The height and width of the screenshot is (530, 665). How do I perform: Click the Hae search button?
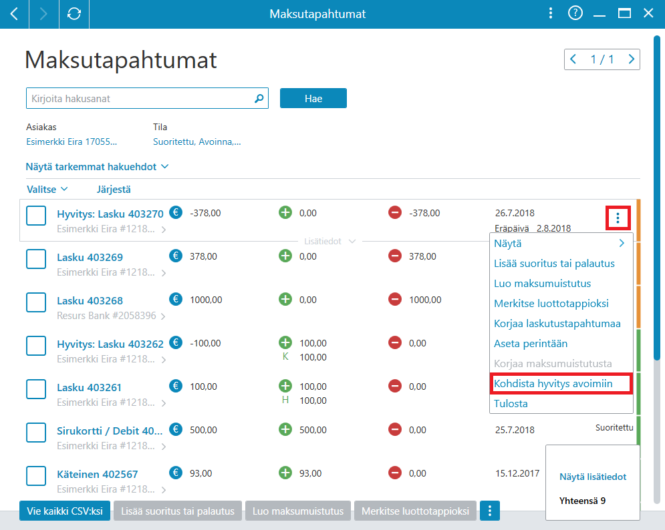(313, 98)
